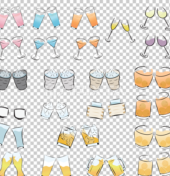
Task: Click the tall straight beer glasses pair
Action: [x=56, y=166]
